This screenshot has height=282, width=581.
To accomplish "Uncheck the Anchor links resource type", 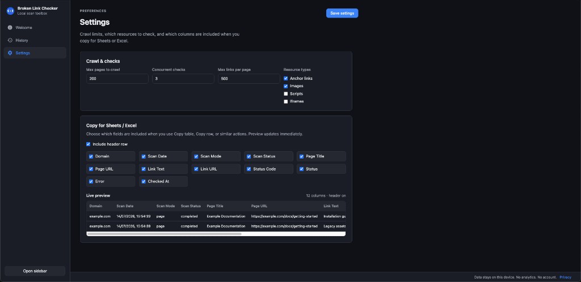I will click(286, 78).
